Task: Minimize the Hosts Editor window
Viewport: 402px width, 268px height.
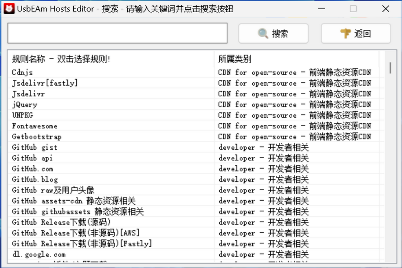Action: (322, 9)
